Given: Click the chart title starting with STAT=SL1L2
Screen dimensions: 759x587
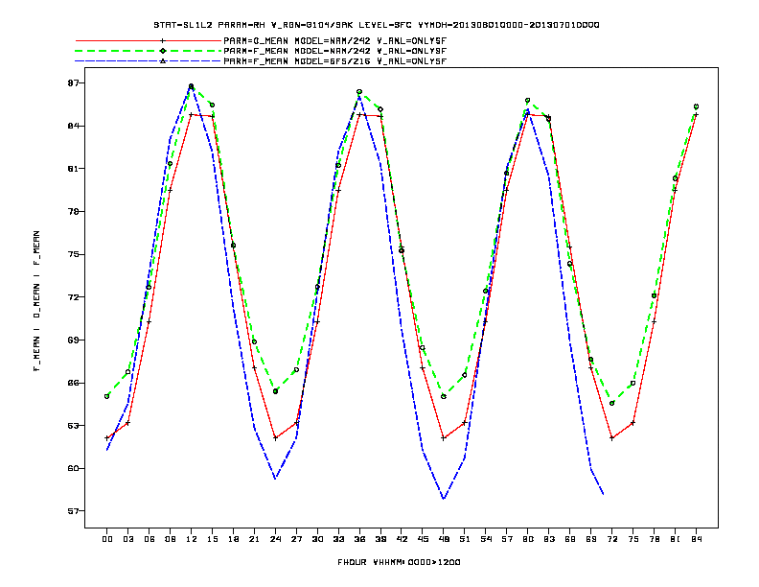Looking at the screenshot, I should (x=377, y=25).
